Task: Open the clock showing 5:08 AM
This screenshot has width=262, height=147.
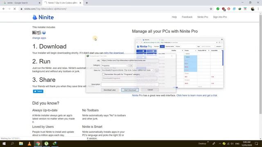Action: tap(246, 143)
